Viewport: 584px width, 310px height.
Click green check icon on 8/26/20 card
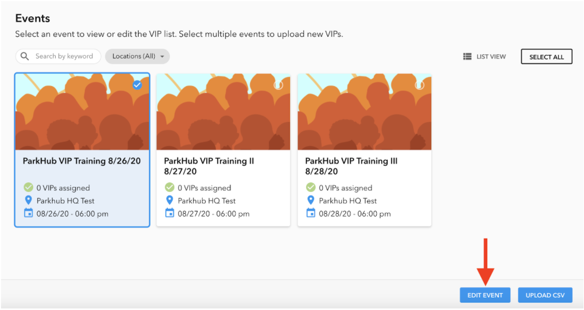pos(28,187)
